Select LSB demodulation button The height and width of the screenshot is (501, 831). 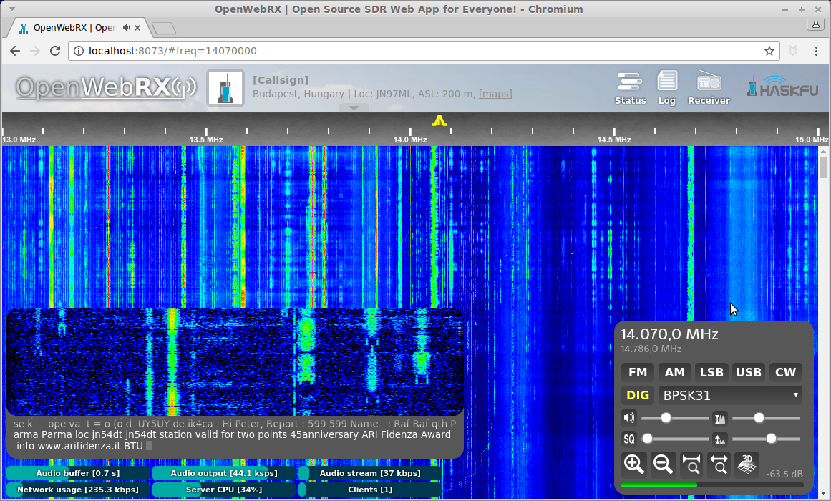pos(711,371)
